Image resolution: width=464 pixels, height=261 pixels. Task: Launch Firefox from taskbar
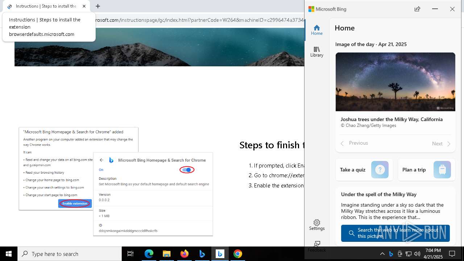coord(184,254)
